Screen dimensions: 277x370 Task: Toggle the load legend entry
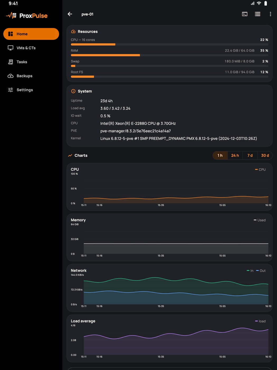click(260, 321)
